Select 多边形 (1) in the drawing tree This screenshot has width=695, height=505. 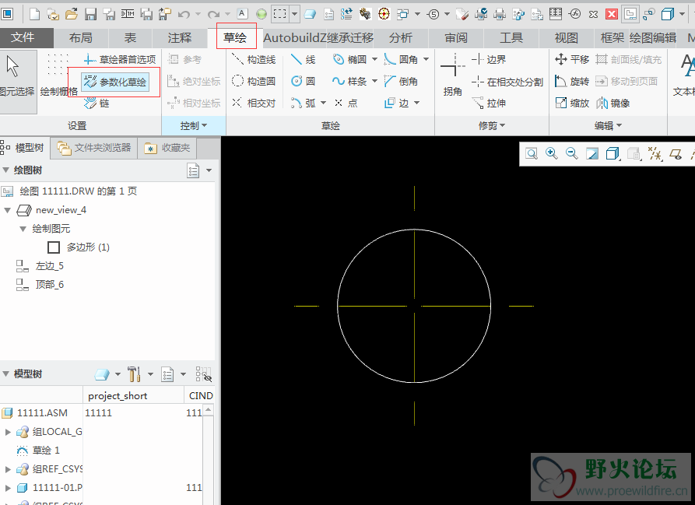(79, 247)
